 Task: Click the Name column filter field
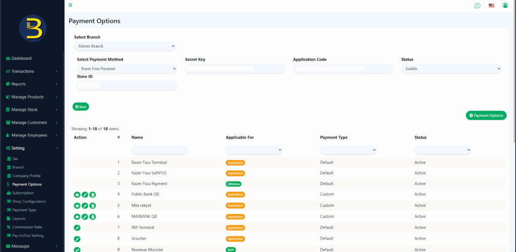[159, 150]
